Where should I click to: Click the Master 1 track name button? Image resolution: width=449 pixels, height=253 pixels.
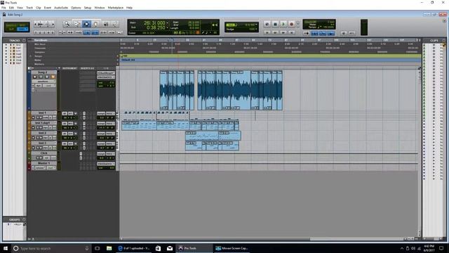[43, 163]
